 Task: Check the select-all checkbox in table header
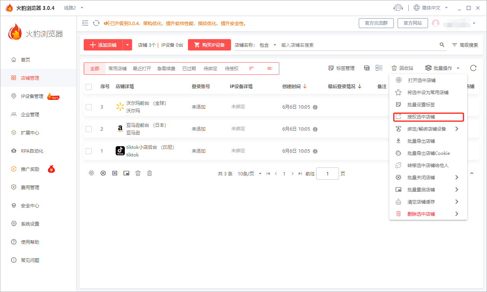pos(89,87)
